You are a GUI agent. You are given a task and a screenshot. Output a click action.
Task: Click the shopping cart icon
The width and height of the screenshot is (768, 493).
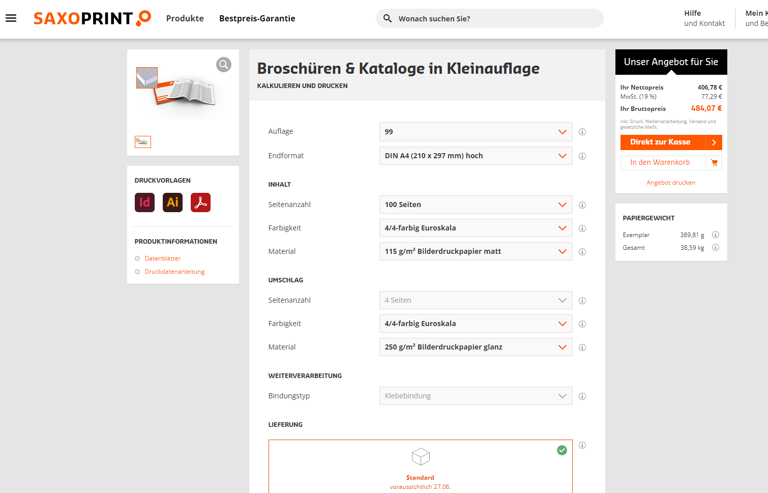(714, 163)
